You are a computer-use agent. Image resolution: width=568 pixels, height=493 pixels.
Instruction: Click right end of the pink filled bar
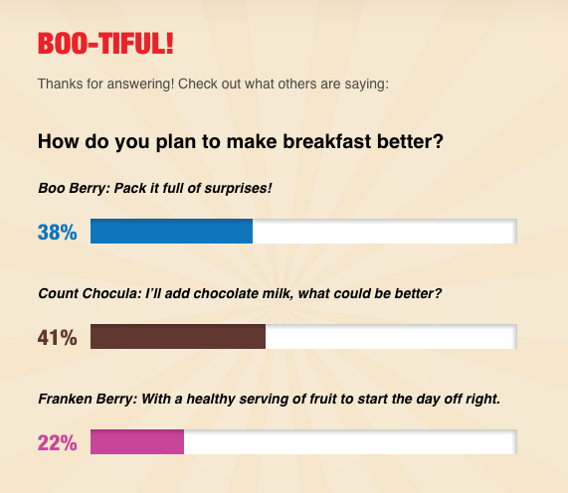click(x=181, y=441)
